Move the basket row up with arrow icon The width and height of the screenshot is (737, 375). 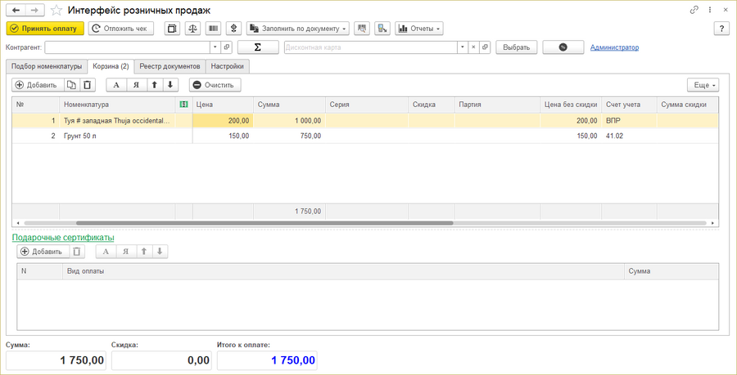coord(153,85)
